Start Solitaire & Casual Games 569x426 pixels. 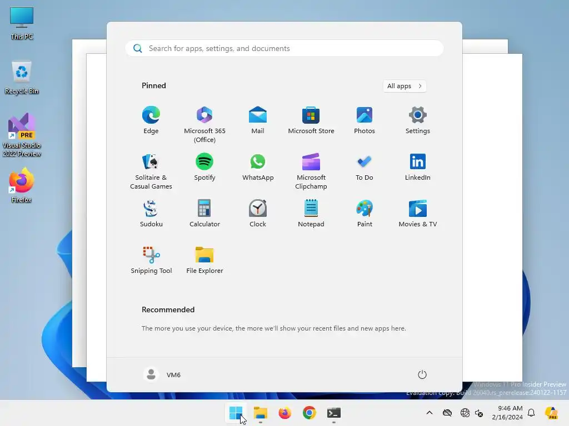[151, 171]
